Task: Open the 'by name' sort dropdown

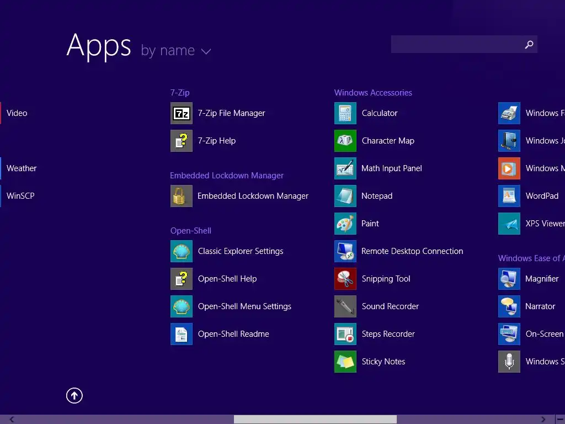Action: click(x=176, y=50)
